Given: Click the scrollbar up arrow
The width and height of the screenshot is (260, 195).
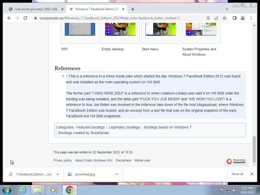Looking at the screenshot, I should pos(254,25).
